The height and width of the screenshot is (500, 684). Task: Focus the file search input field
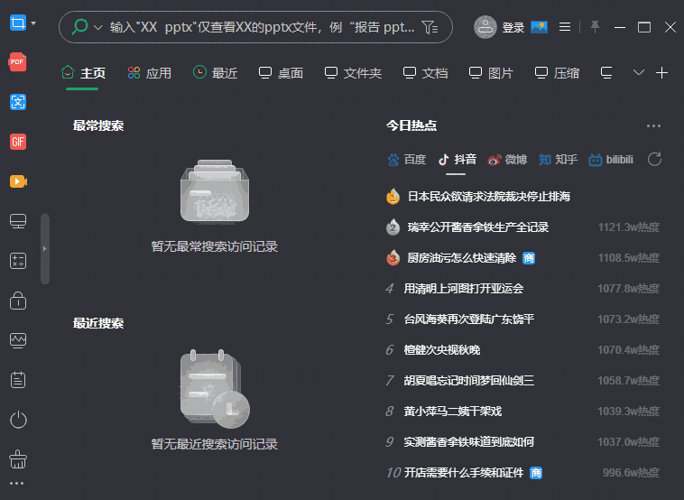click(262, 27)
